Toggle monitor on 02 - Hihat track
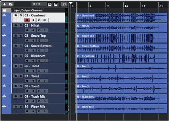Image resolution: width=169 pixels, height=121 pixels. click(33, 30)
